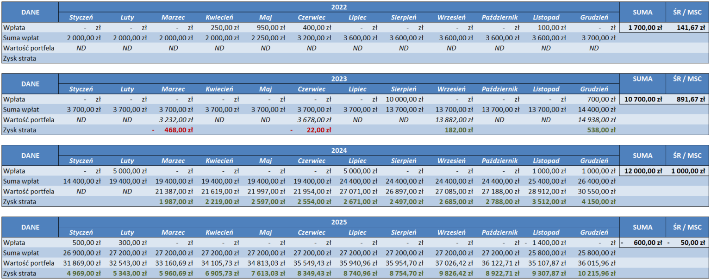Click the red -468,00 zł loss cell
This screenshot has width=711, height=280.
(173, 130)
